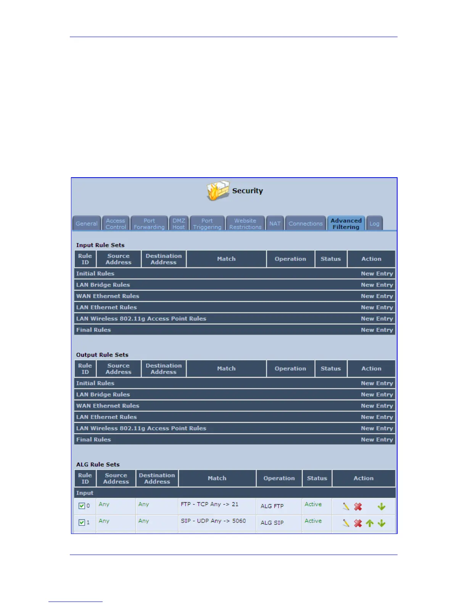
Task: Add New Entry to Input Initial Rules
Action: click(x=377, y=273)
